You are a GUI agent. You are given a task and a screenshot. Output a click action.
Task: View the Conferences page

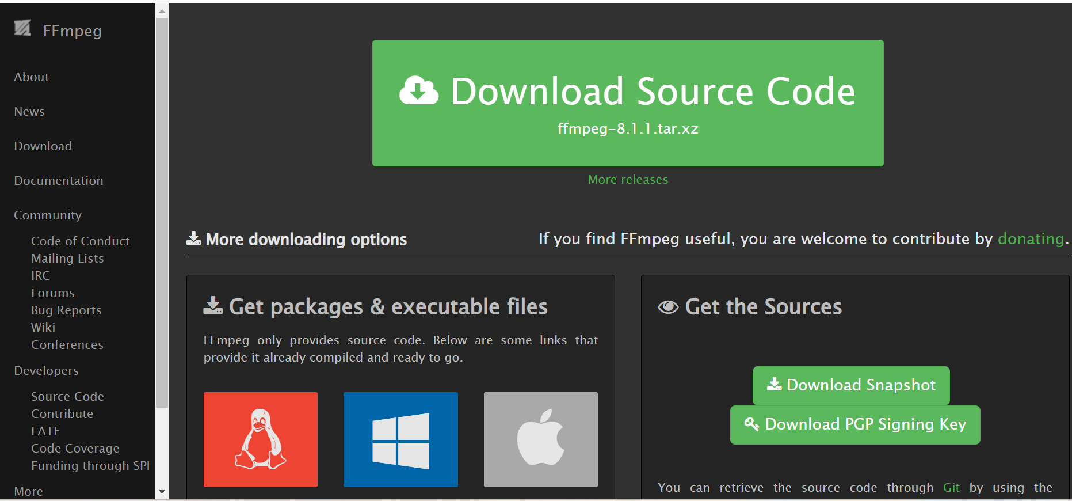67,345
